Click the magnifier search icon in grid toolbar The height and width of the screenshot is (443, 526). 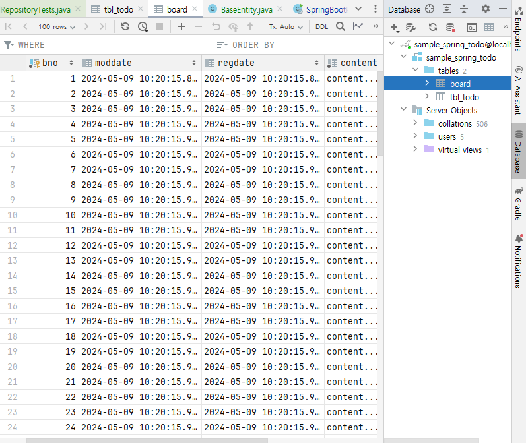coord(341,26)
